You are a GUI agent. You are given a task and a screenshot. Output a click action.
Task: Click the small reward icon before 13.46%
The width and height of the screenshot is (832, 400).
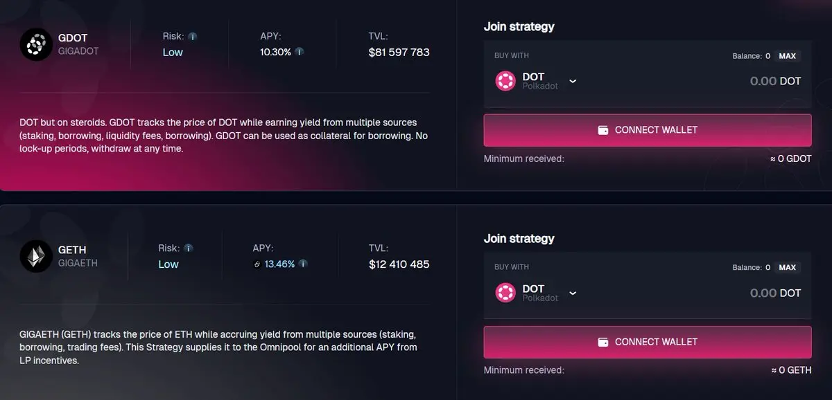pyautogui.click(x=257, y=264)
